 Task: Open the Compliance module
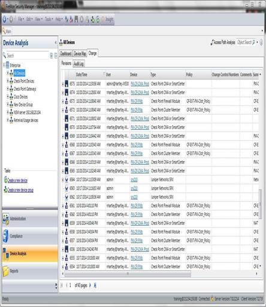pyautogui.click(x=30, y=236)
